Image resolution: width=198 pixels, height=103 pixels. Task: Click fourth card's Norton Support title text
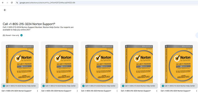[x=136, y=91]
